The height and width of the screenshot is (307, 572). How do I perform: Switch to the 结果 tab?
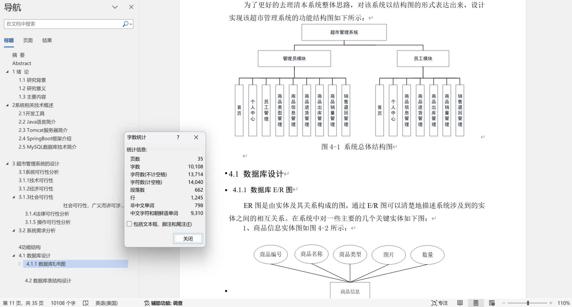pyautogui.click(x=47, y=41)
